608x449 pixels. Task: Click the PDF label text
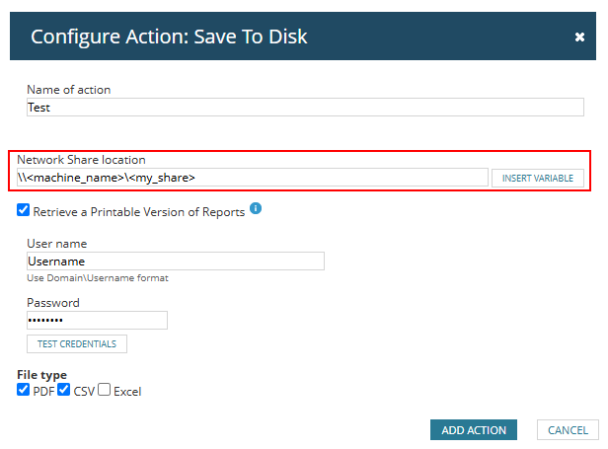(43, 392)
